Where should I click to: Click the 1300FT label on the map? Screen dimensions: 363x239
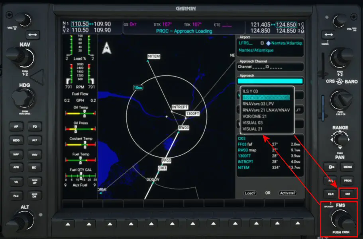pos(192,114)
